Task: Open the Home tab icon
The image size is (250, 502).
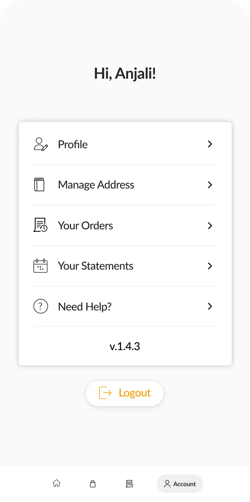Action: (57, 483)
